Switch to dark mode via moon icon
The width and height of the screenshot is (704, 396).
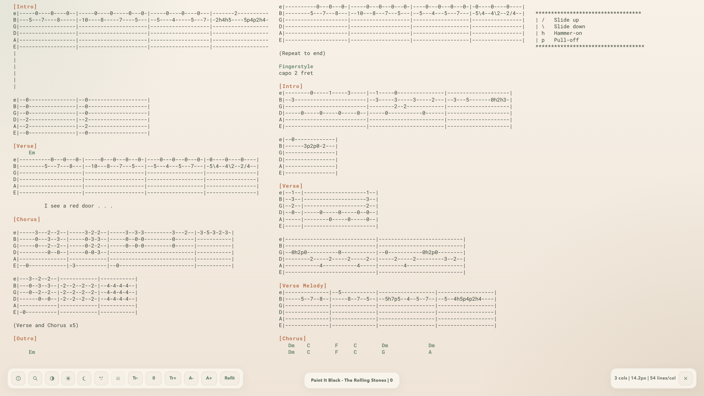click(x=84, y=378)
